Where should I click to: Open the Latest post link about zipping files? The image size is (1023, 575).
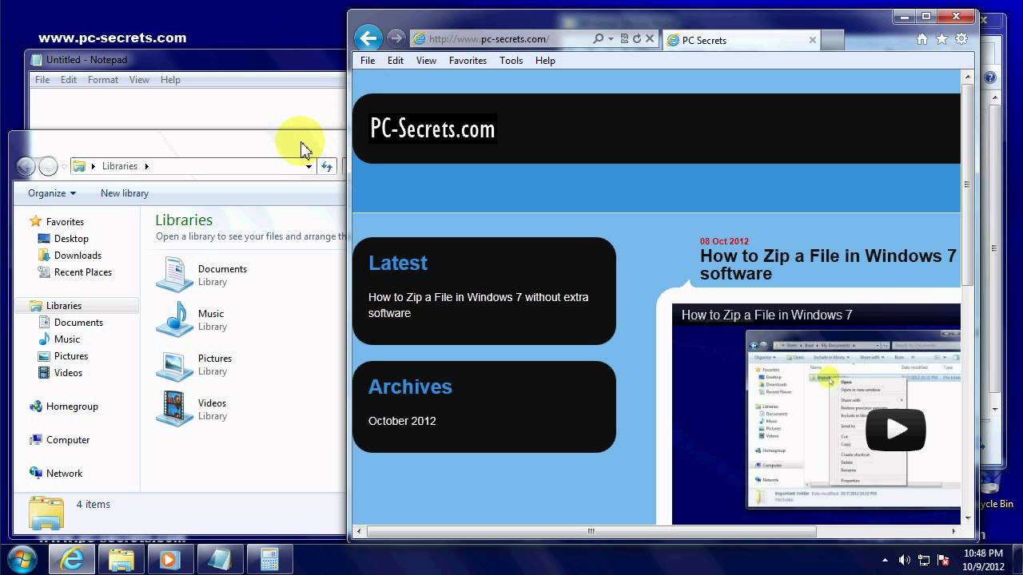[478, 305]
